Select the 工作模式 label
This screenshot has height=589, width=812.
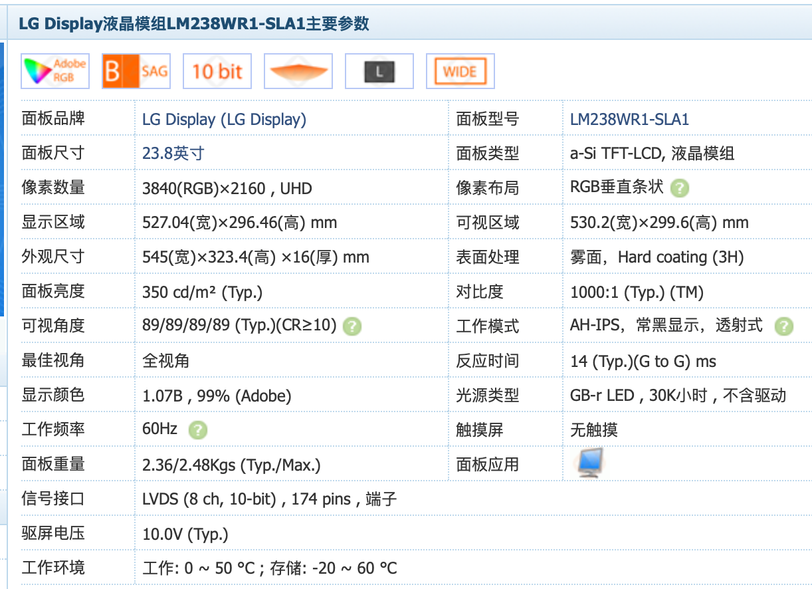click(x=488, y=326)
